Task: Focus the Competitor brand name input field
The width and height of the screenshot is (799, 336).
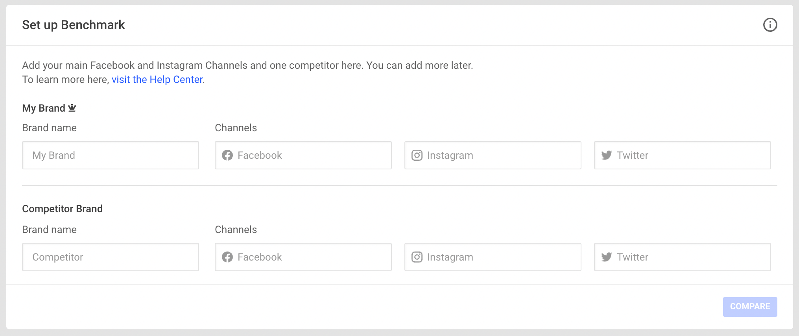Action: tap(111, 257)
